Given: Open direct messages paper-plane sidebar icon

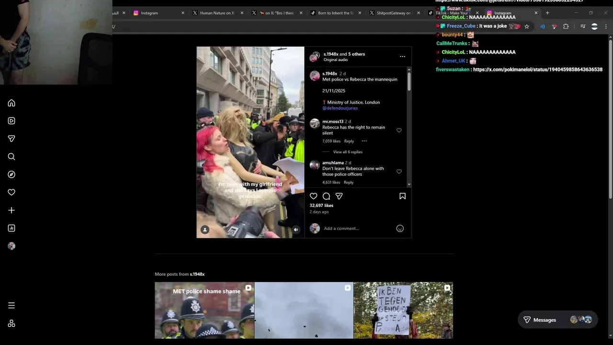Looking at the screenshot, I should [11, 138].
